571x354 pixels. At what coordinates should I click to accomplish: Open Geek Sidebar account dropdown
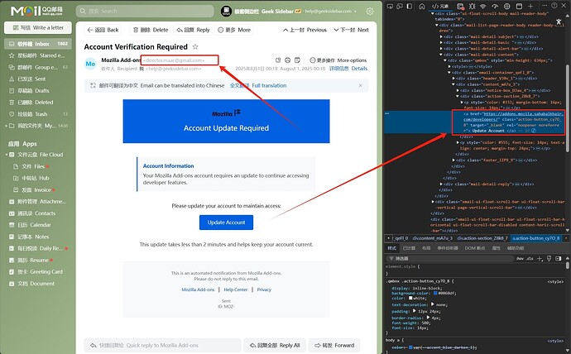[355, 12]
